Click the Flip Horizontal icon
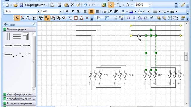Viewport: 191px width, 107px height. coord(128,18)
